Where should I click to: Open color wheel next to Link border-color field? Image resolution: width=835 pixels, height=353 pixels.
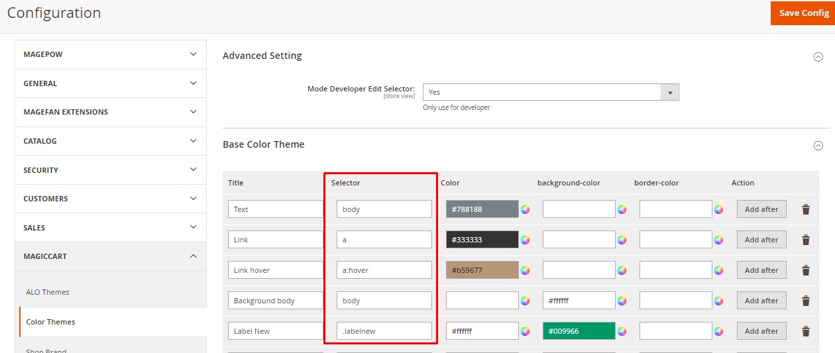718,240
